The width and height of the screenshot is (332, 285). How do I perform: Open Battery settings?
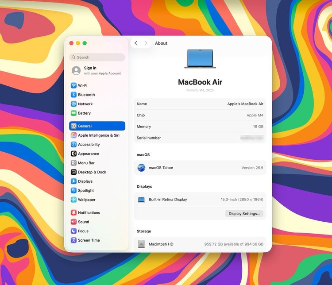coord(97,113)
